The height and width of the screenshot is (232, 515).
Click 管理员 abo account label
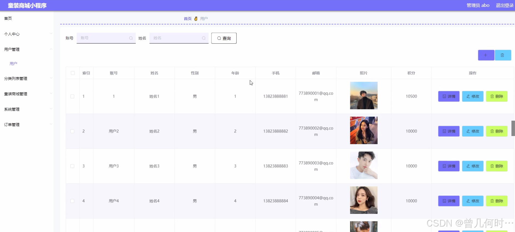click(478, 5)
